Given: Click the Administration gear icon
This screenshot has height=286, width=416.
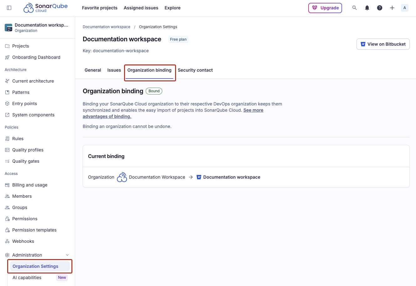Looking at the screenshot, I should click(x=7, y=255).
